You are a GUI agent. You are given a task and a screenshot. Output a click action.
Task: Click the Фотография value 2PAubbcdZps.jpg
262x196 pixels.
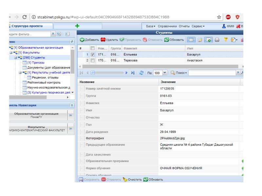coord(172,138)
